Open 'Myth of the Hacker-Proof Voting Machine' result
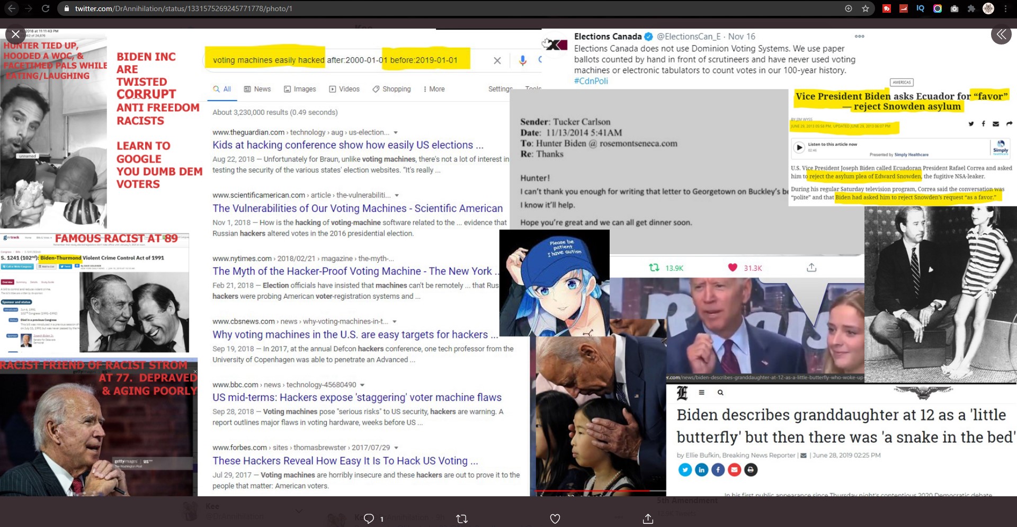The height and width of the screenshot is (527, 1017). coord(355,271)
